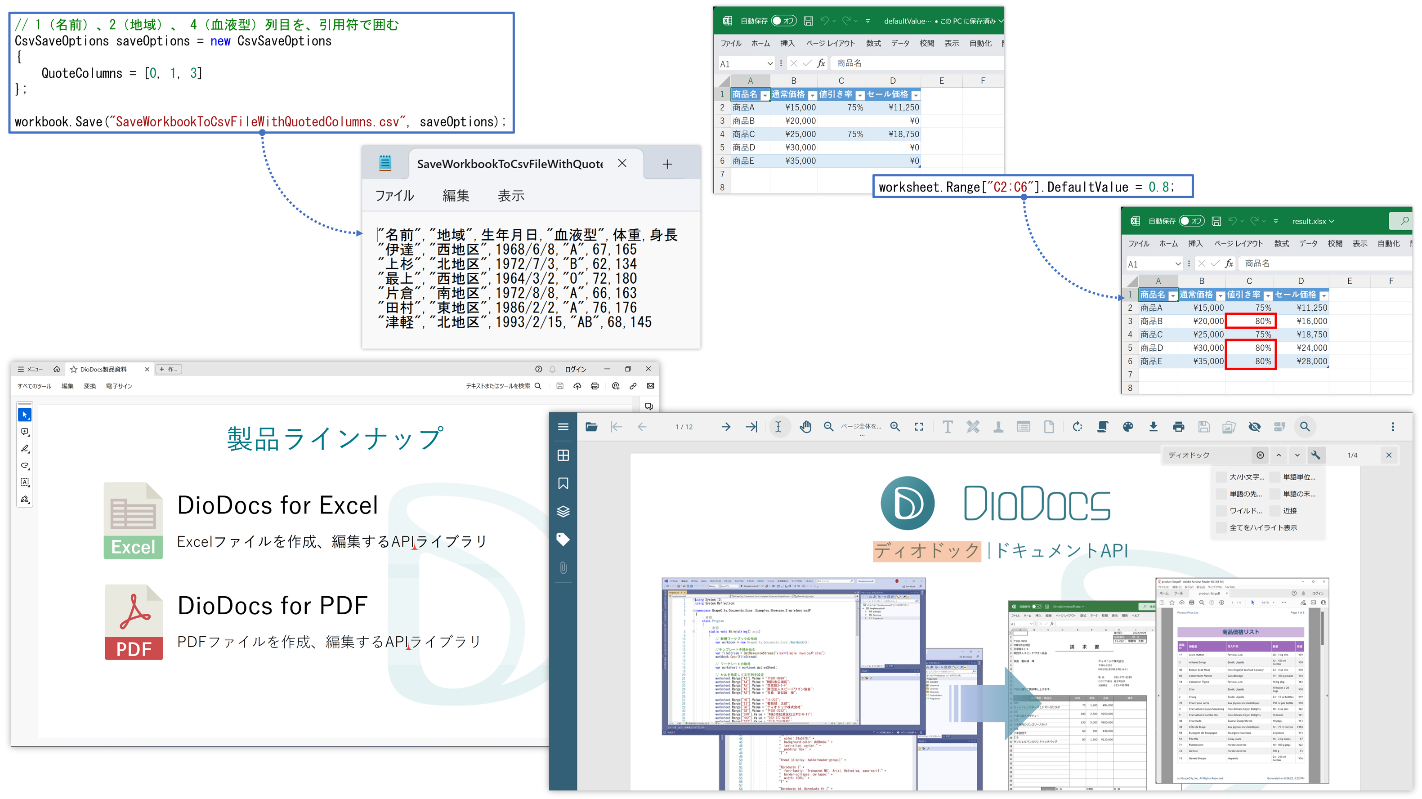Toggle AutoSave switch in defaultValue Excel window
1422x799 pixels.
783,21
